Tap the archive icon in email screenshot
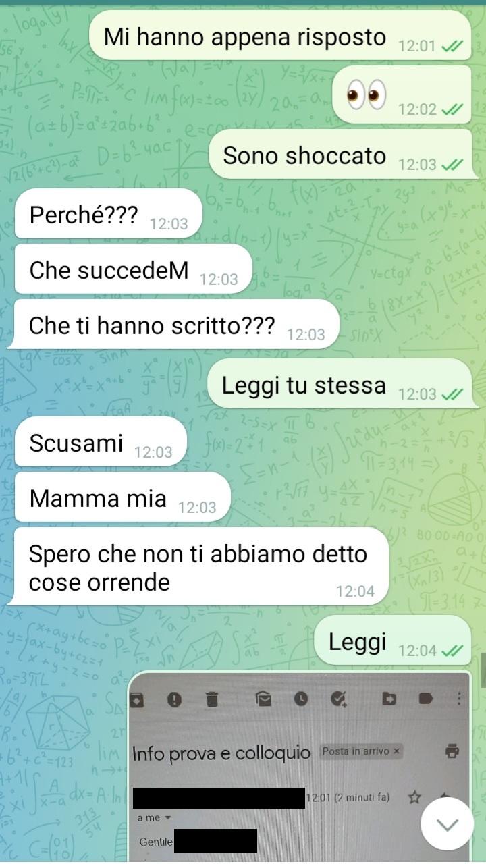 pos(137,700)
